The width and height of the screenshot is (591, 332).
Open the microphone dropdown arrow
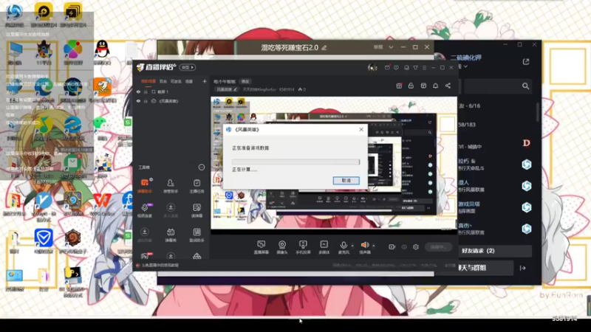point(352,246)
